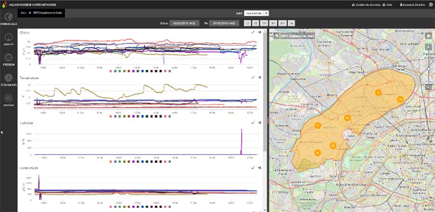
Task: Select the first time range button
Action: point(247,23)
